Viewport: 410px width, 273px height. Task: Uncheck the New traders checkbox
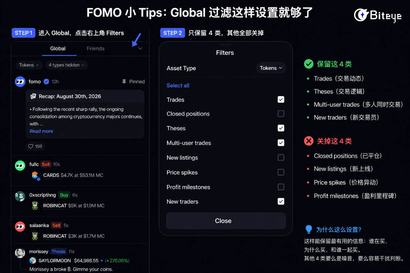pos(281,201)
